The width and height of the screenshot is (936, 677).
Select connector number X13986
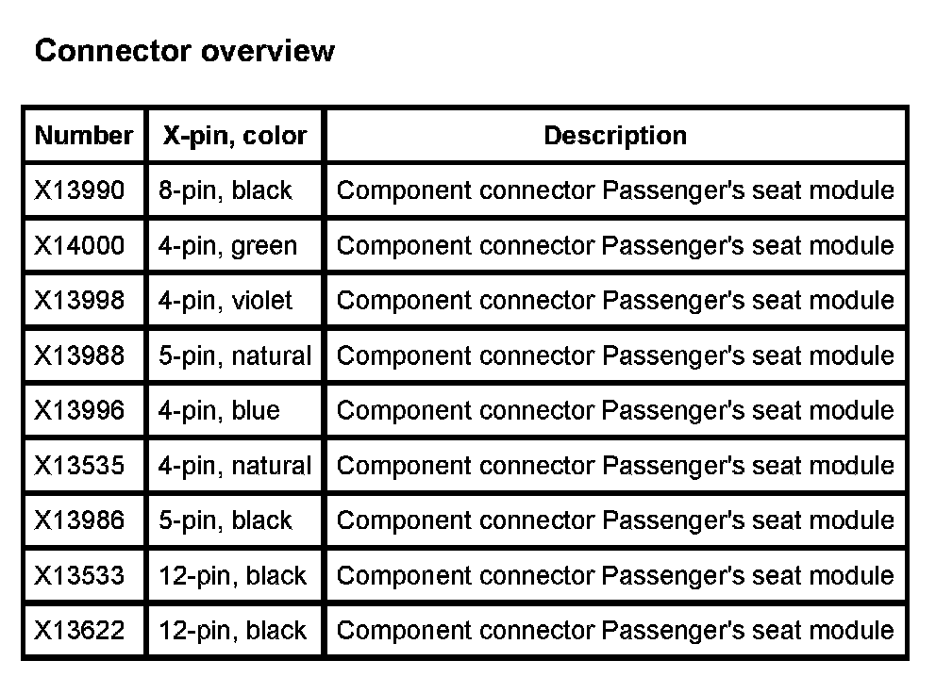point(79,520)
